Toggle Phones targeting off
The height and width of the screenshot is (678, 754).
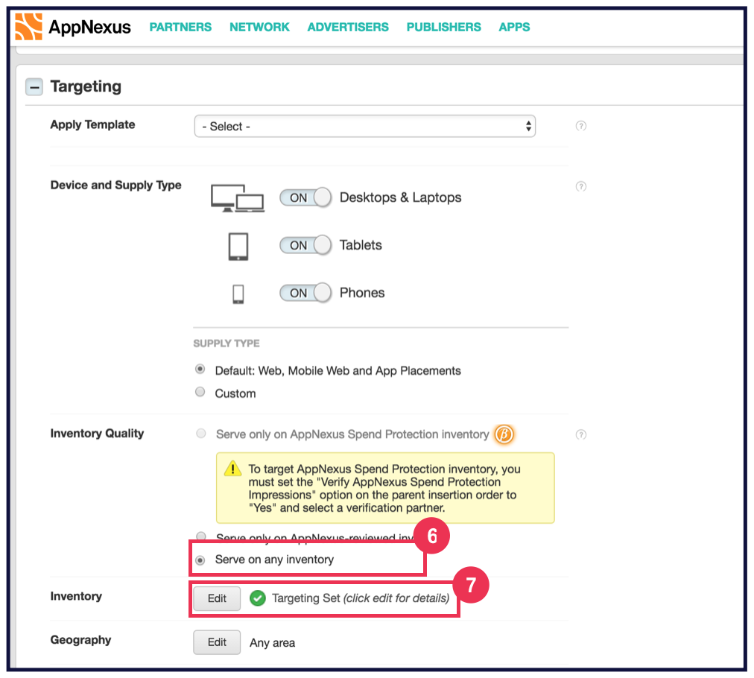[305, 293]
